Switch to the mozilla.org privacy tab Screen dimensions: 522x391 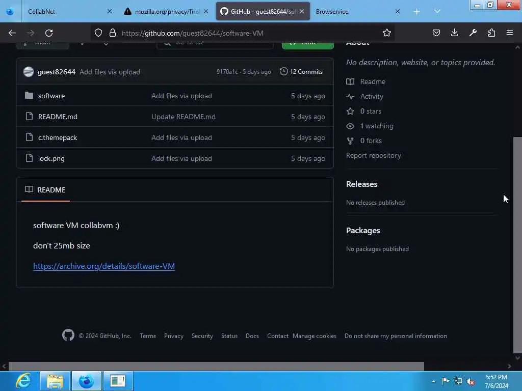coord(166,12)
